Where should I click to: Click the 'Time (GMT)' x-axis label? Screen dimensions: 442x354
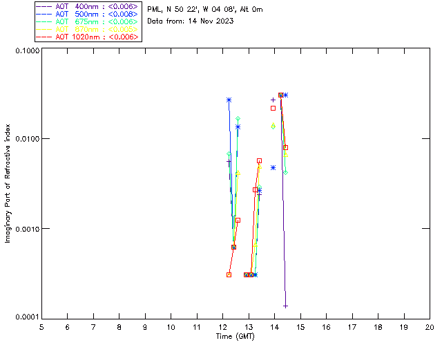point(236,336)
